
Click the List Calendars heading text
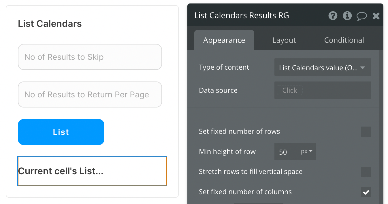click(x=50, y=24)
